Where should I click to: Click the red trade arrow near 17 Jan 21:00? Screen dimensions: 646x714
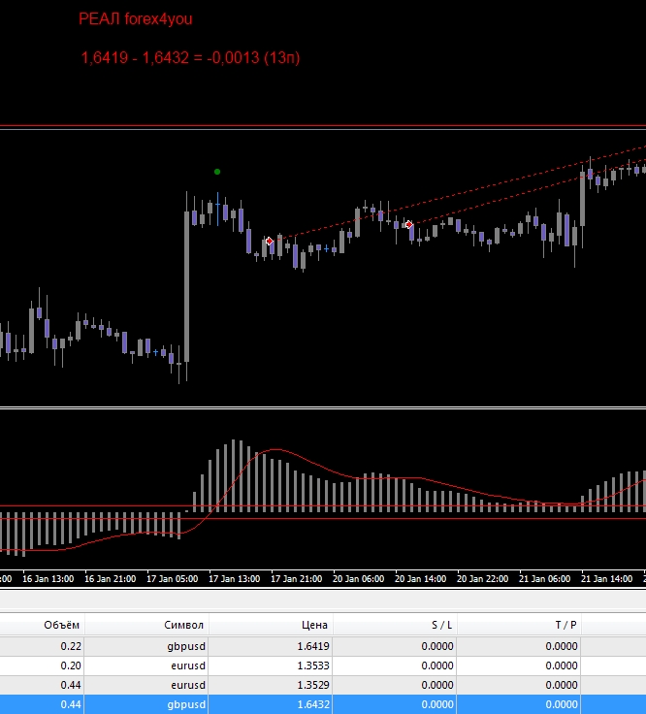pyautogui.click(x=270, y=241)
